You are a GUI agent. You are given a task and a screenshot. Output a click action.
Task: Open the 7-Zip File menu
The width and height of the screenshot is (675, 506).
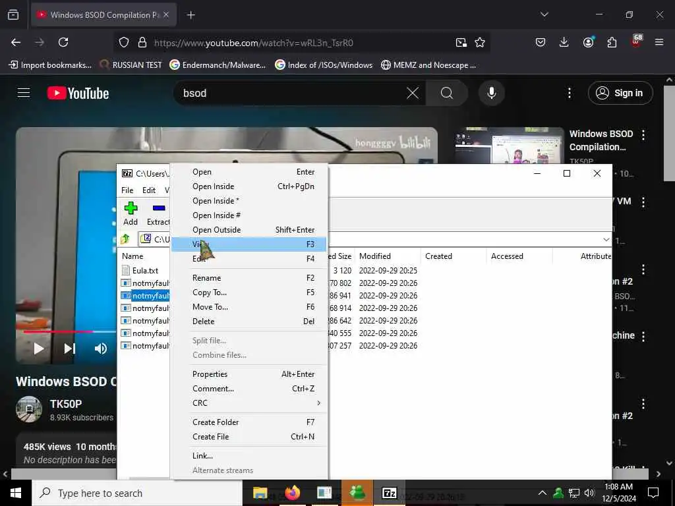(x=127, y=190)
